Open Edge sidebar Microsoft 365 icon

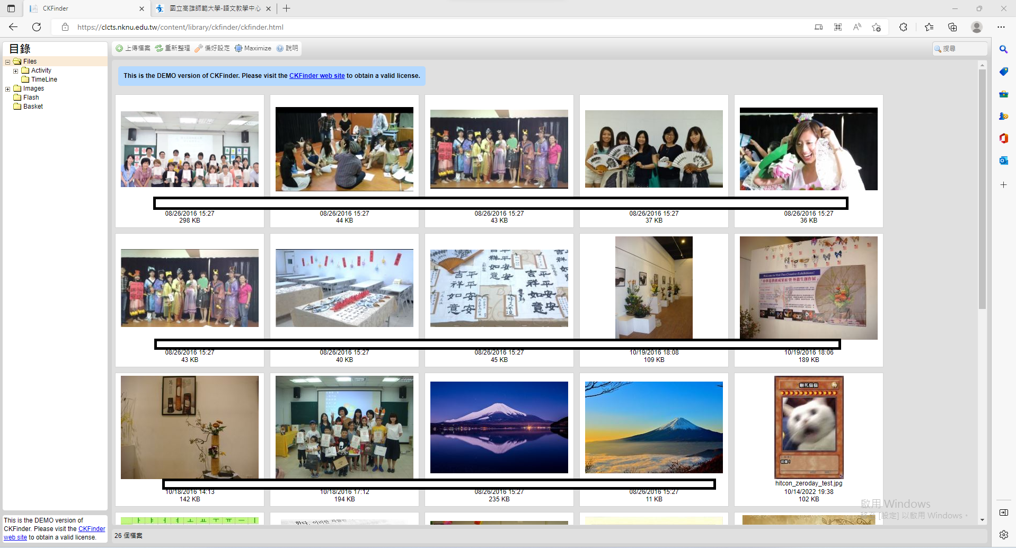pos(1003,138)
